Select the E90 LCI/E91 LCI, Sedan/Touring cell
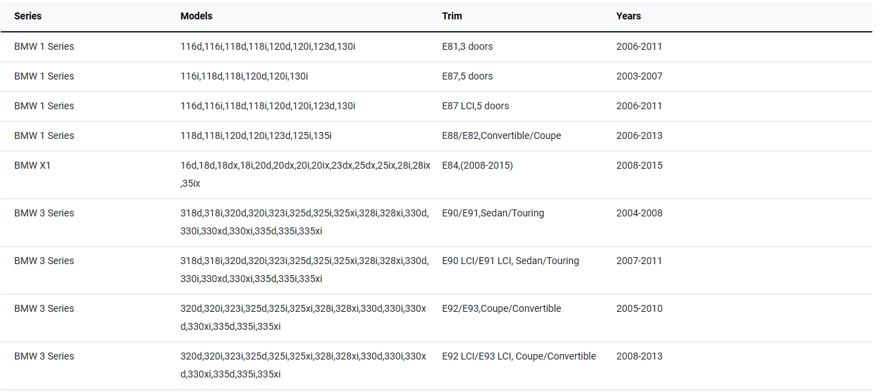 tap(511, 261)
